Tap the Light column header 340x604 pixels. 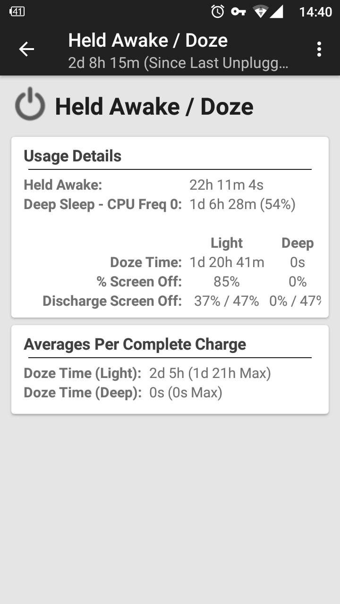227,243
